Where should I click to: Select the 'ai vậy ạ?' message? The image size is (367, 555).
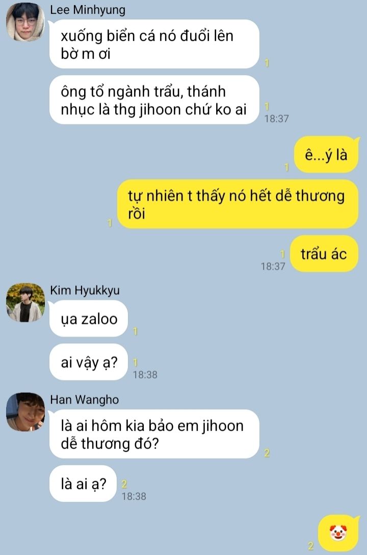[88, 362]
